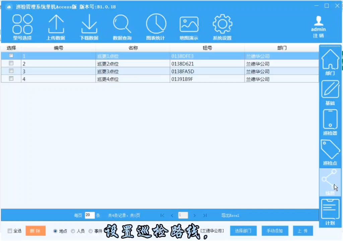Tick checkbox for row 巡更1点位
343x241 pixels.
[x=11, y=56]
